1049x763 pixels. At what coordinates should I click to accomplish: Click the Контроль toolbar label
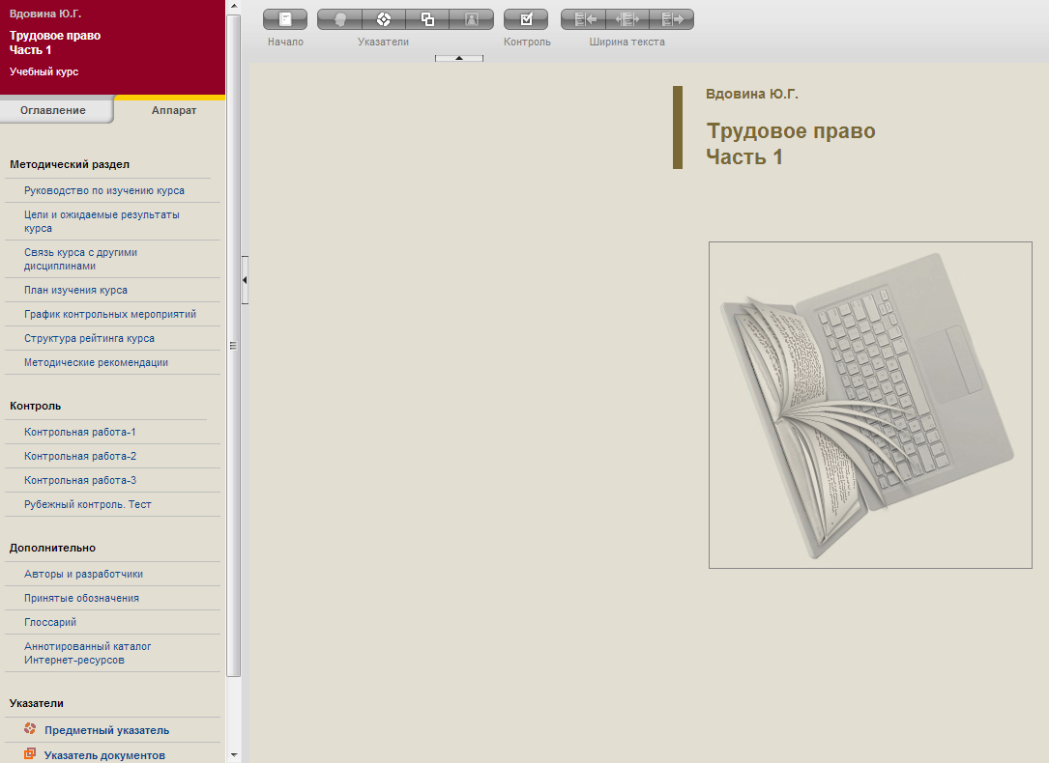[527, 42]
